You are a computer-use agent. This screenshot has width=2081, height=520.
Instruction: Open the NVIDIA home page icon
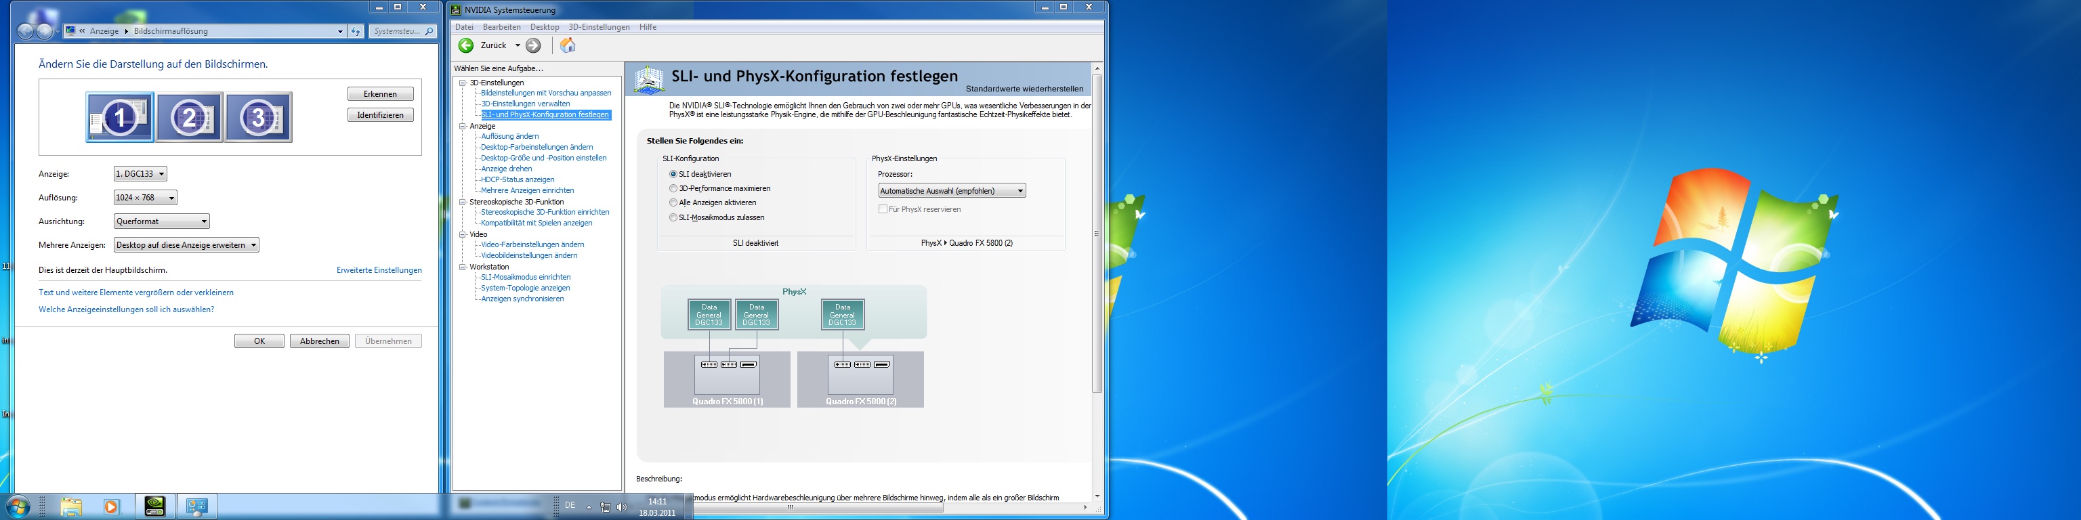[x=568, y=45]
